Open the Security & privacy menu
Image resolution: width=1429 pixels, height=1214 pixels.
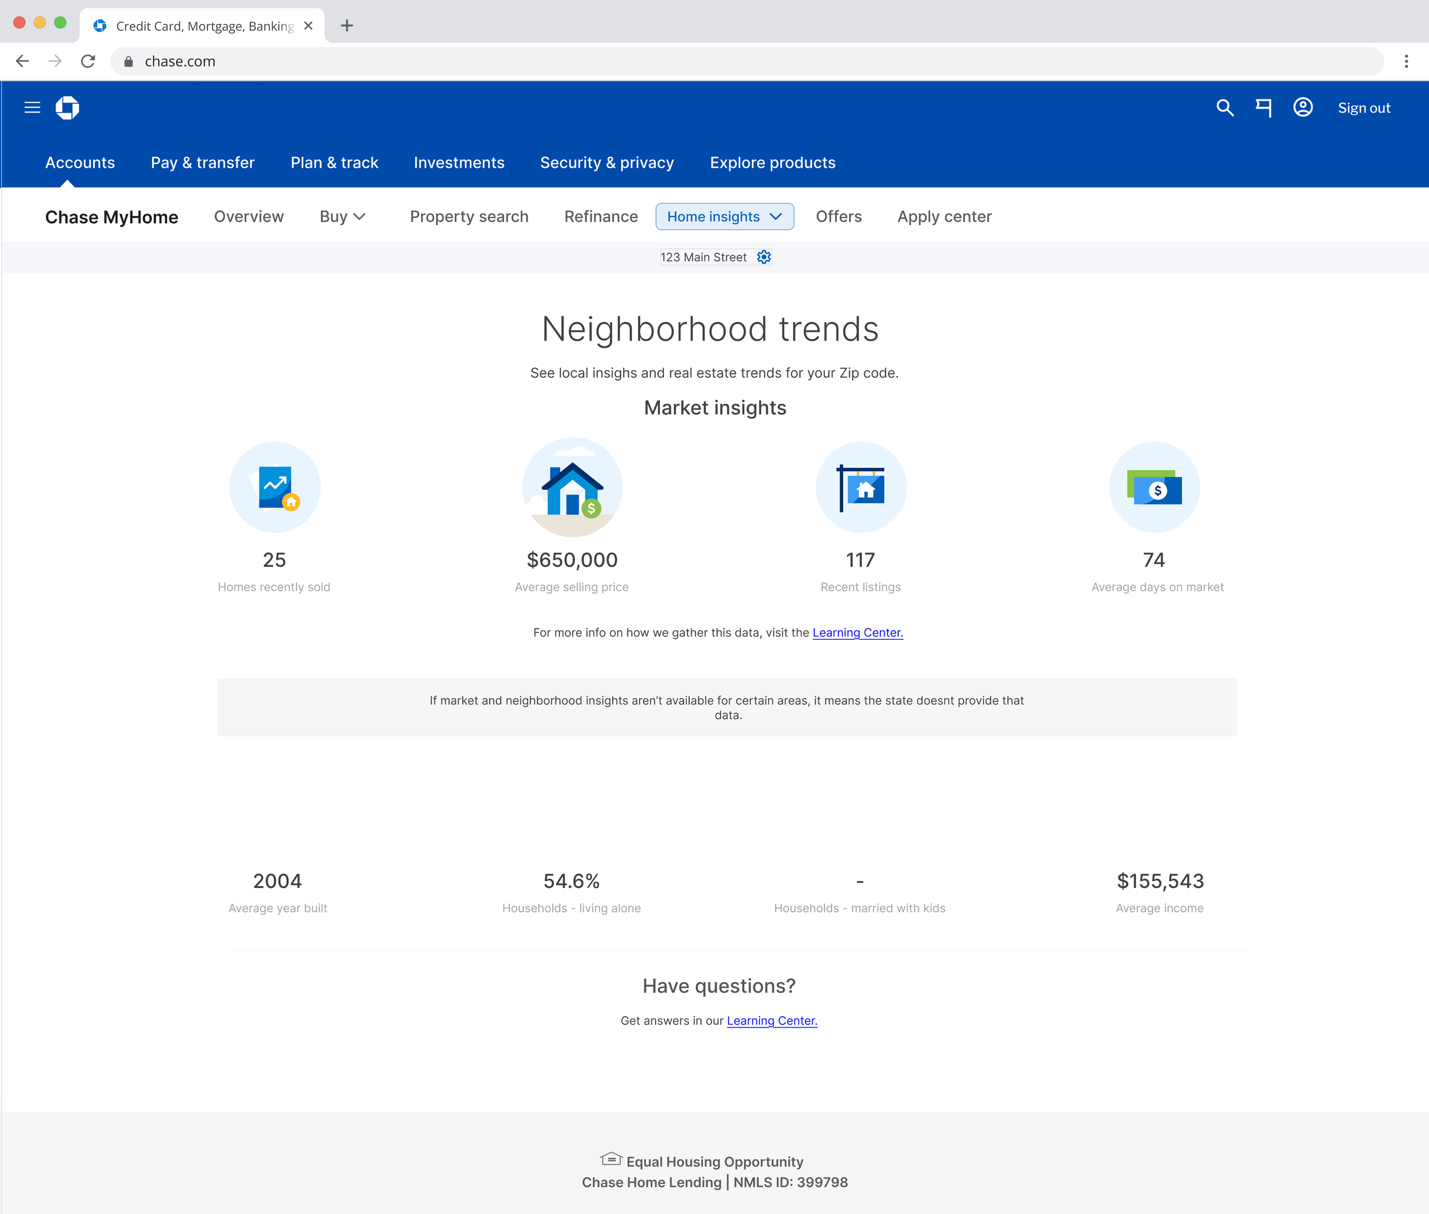click(x=606, y=162)
